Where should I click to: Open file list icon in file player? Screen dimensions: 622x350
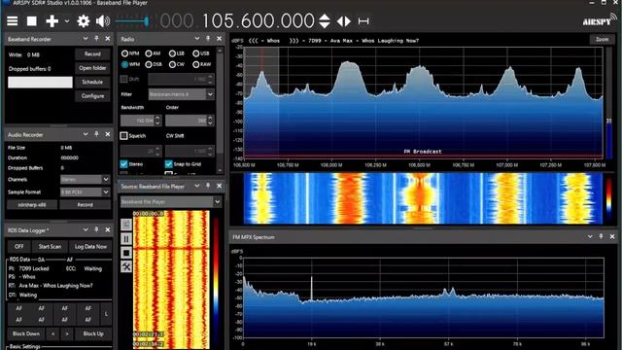coord(126,225)
